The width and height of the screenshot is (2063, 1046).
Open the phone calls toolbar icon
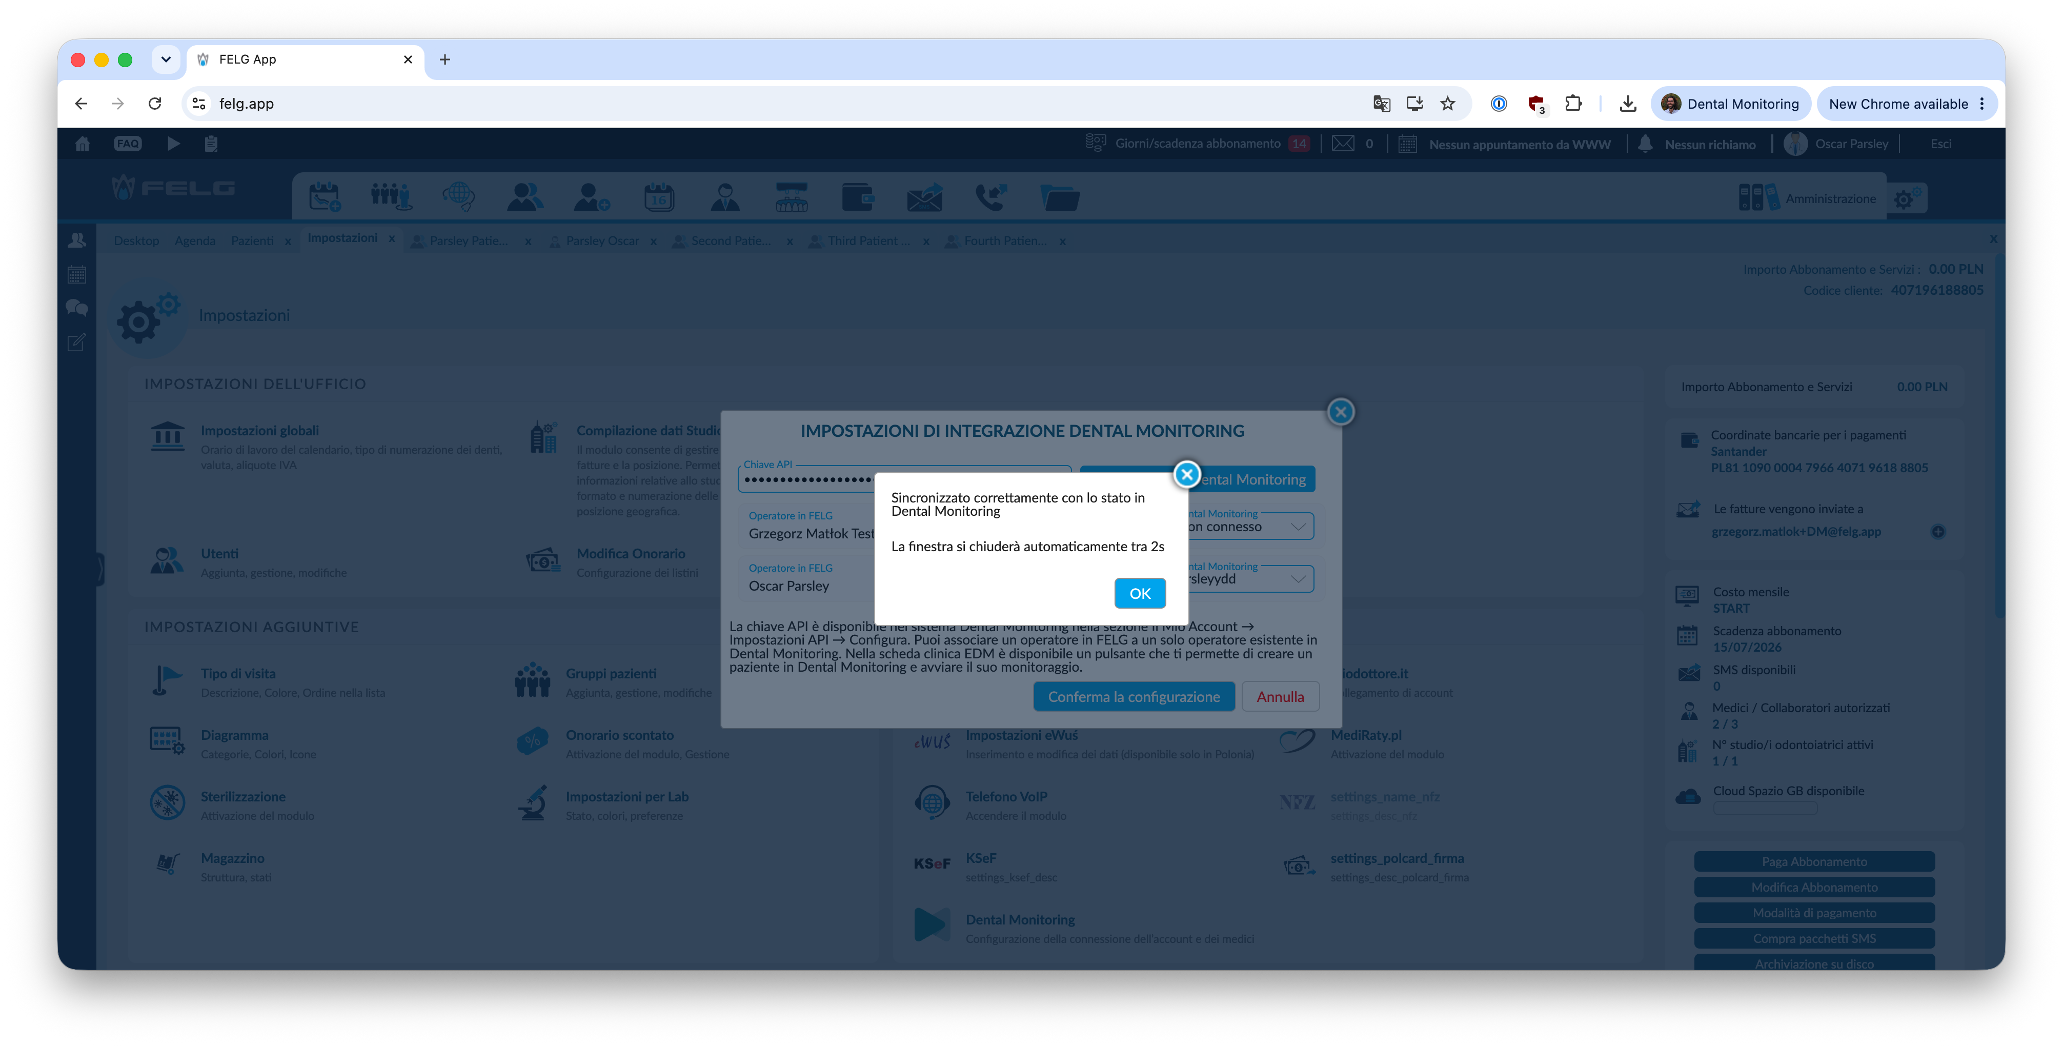click(990, 197)
